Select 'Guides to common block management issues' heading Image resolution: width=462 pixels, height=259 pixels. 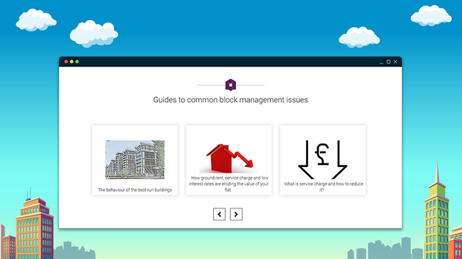coord(230,100)
